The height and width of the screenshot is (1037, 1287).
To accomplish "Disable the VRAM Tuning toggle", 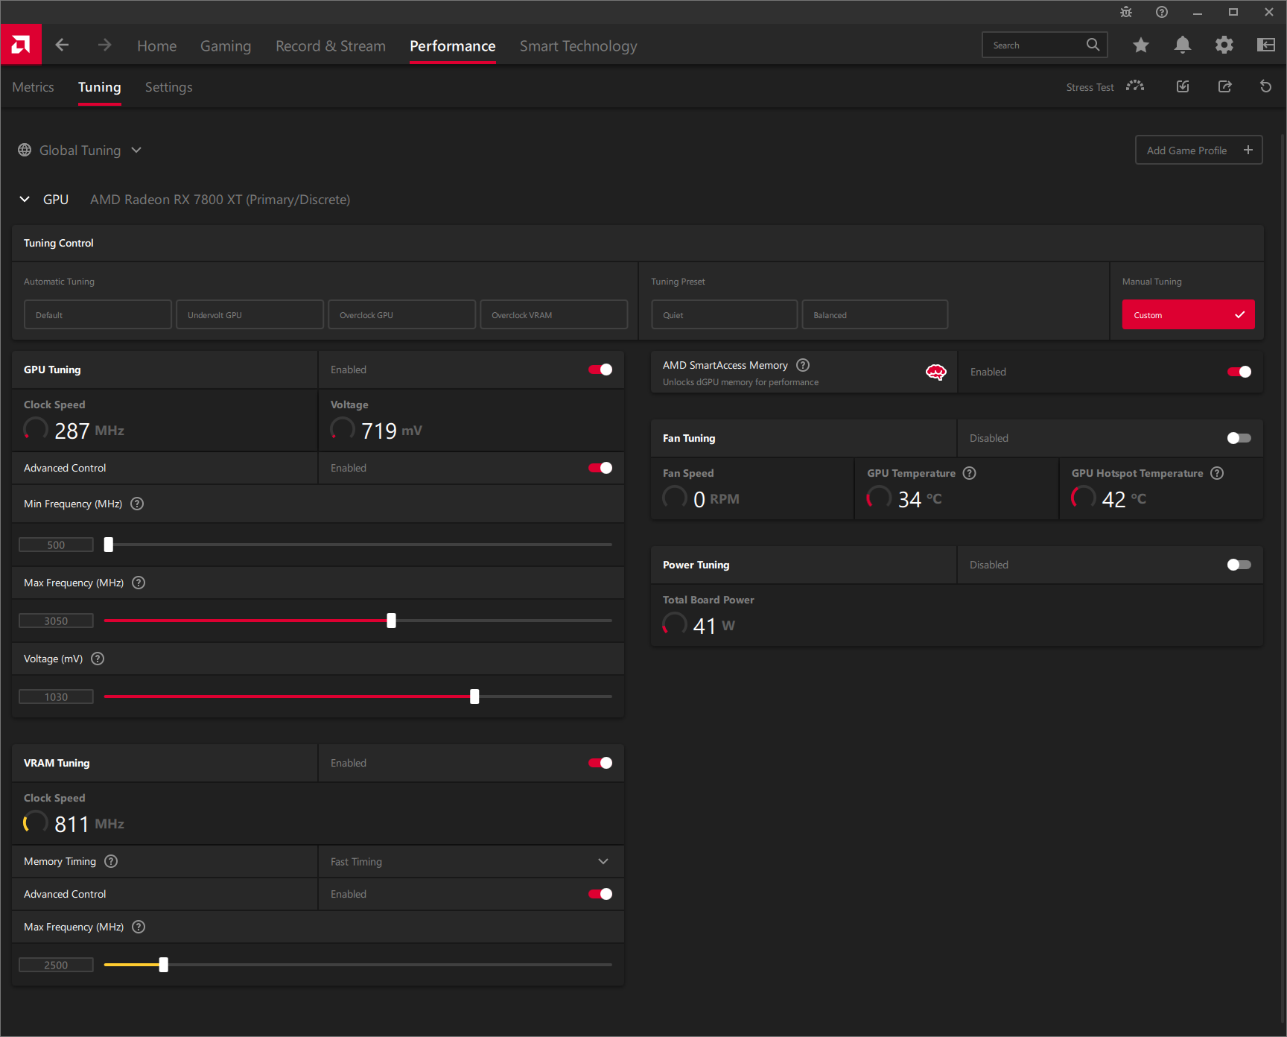I will [600, 763].
